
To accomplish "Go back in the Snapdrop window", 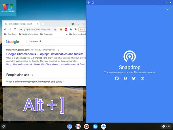I will click(x=89, y=2).
